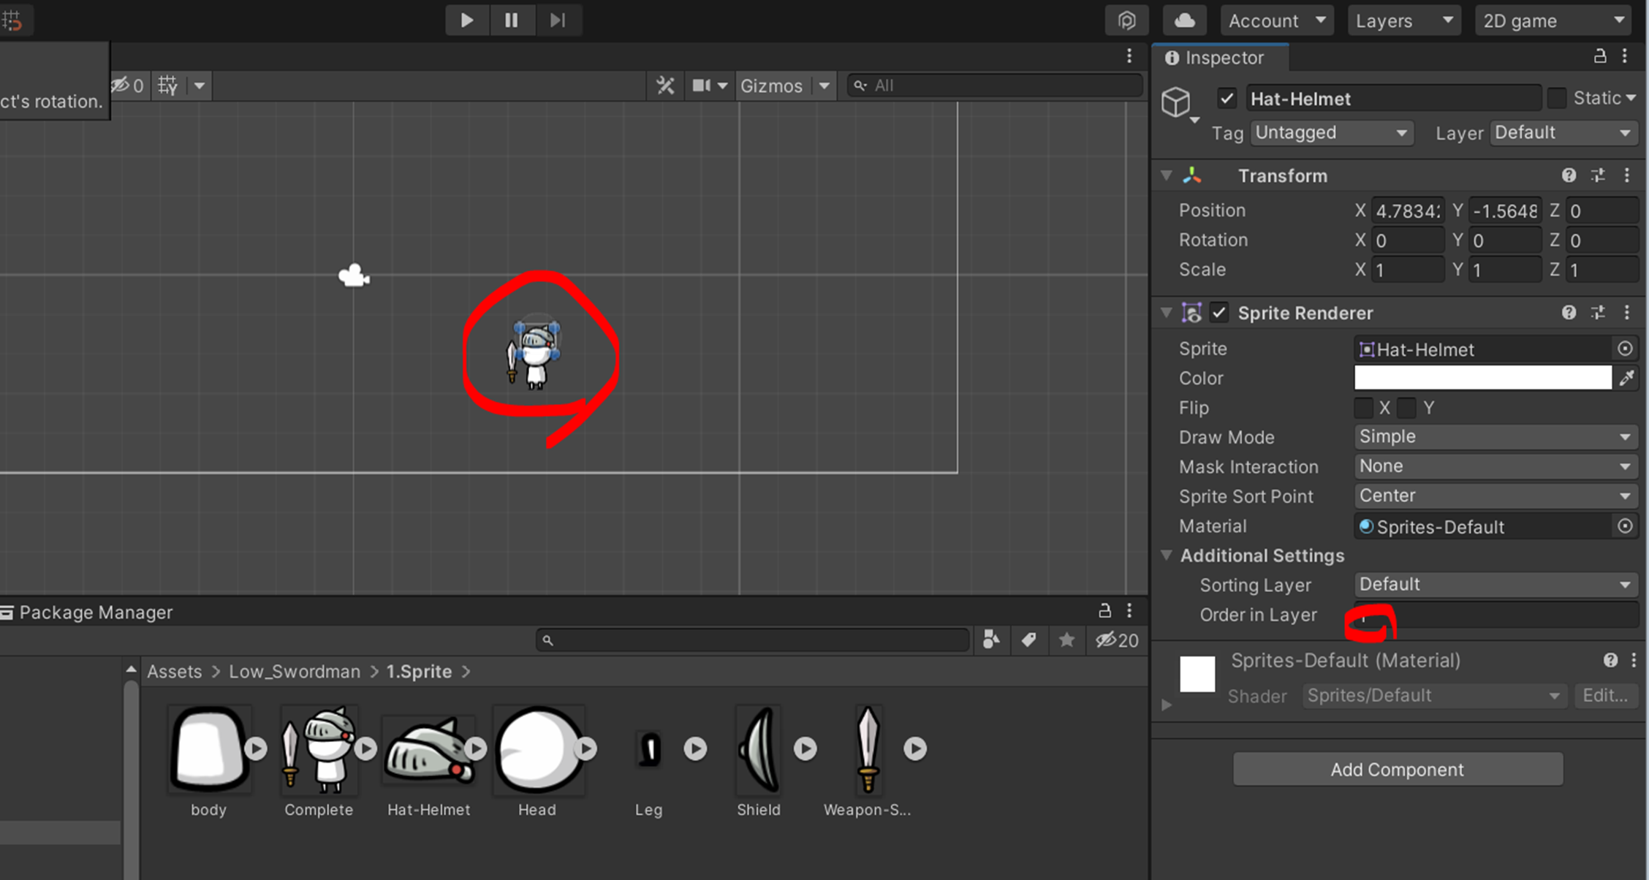Enable the Static checkbox
1649x880 pixels.
1557,99
